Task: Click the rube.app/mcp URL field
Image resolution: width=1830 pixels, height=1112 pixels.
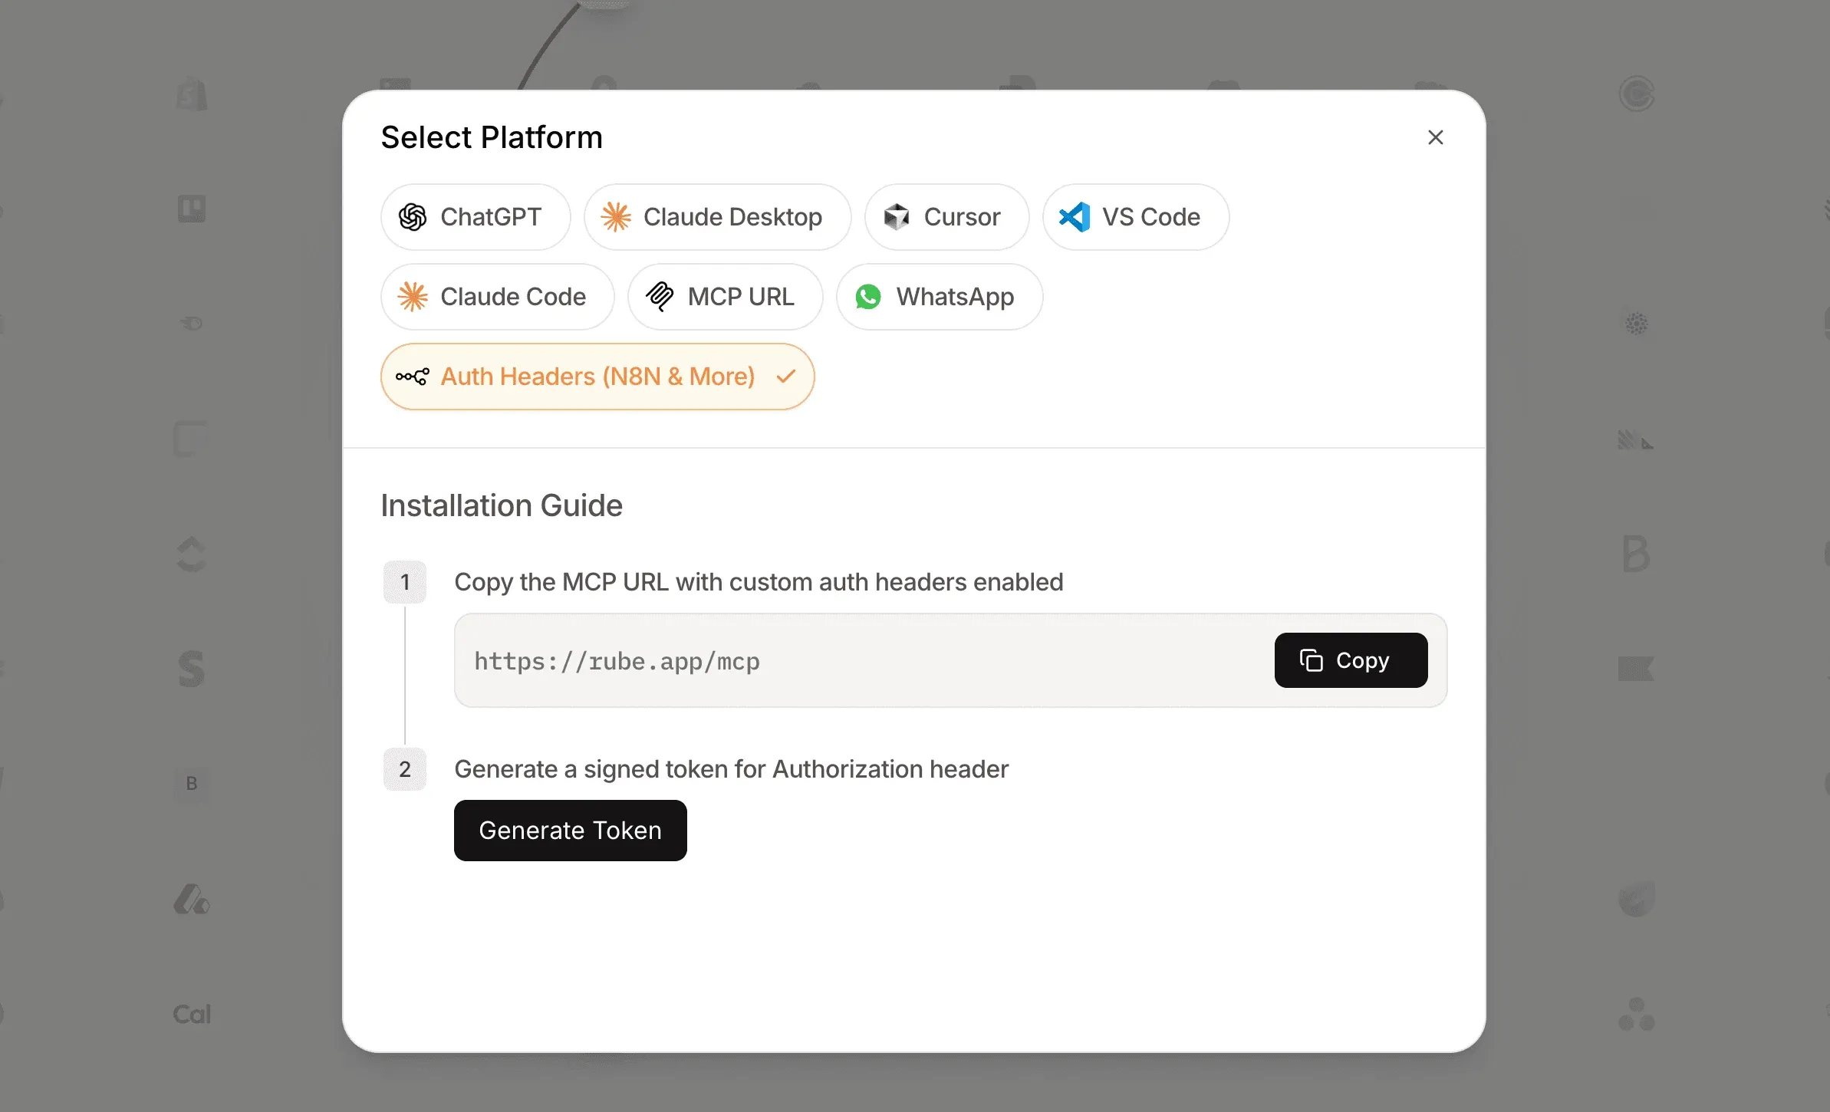Action: point(844,661)
